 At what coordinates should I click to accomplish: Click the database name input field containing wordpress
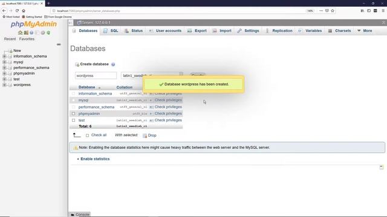tap(96, 75)
